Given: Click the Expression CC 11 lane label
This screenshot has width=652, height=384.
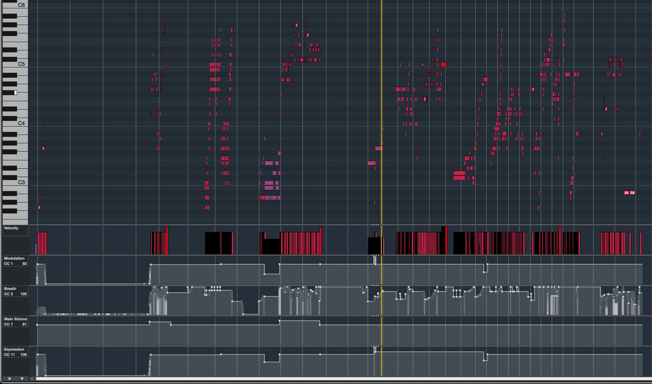Looking at the screenshot, I should click(14, 349).
